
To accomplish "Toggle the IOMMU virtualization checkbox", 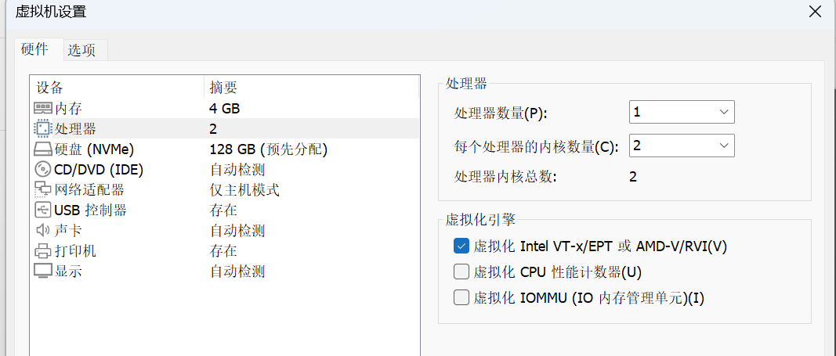I will (461, 297).
